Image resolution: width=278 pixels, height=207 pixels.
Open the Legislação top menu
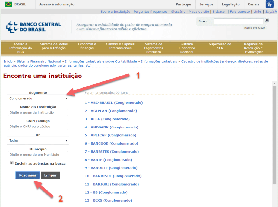[x=231, y=4]
